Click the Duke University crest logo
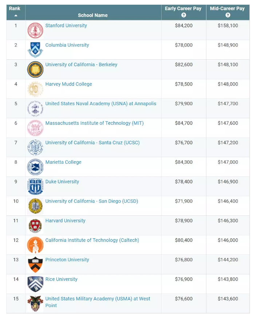This screenshot has width=257, height=318. [x=35, y=186]
